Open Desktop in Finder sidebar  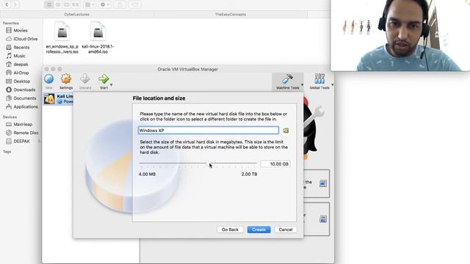[x=21, y=81]
